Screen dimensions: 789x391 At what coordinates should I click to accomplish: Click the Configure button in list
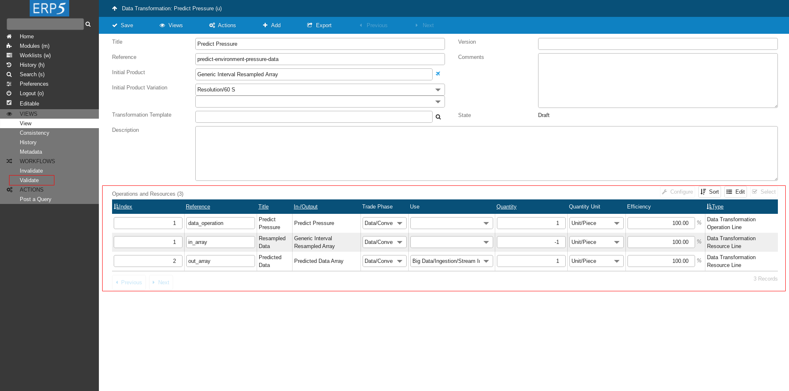click(677, 192)
